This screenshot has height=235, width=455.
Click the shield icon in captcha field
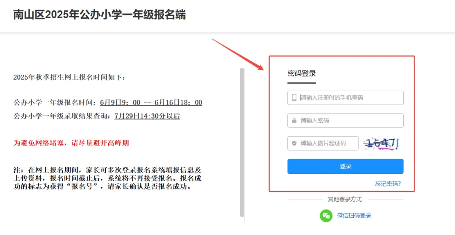pyautogui.click(x=294, y=143)
